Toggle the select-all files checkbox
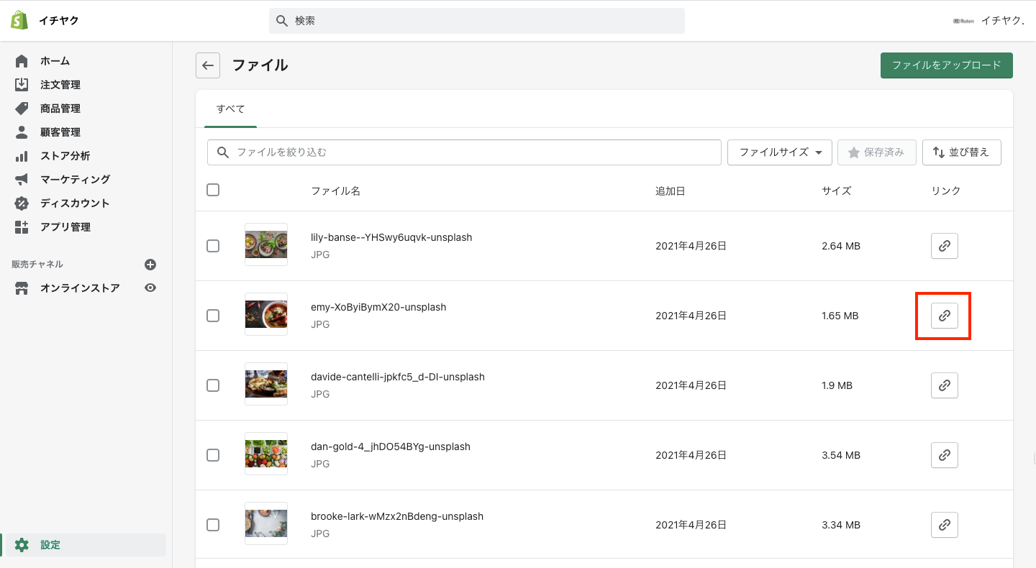1036x568 pixels. [213, 190]
